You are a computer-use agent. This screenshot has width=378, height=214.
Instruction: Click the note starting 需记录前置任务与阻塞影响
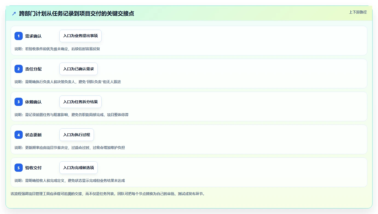[x=71, y=115]
